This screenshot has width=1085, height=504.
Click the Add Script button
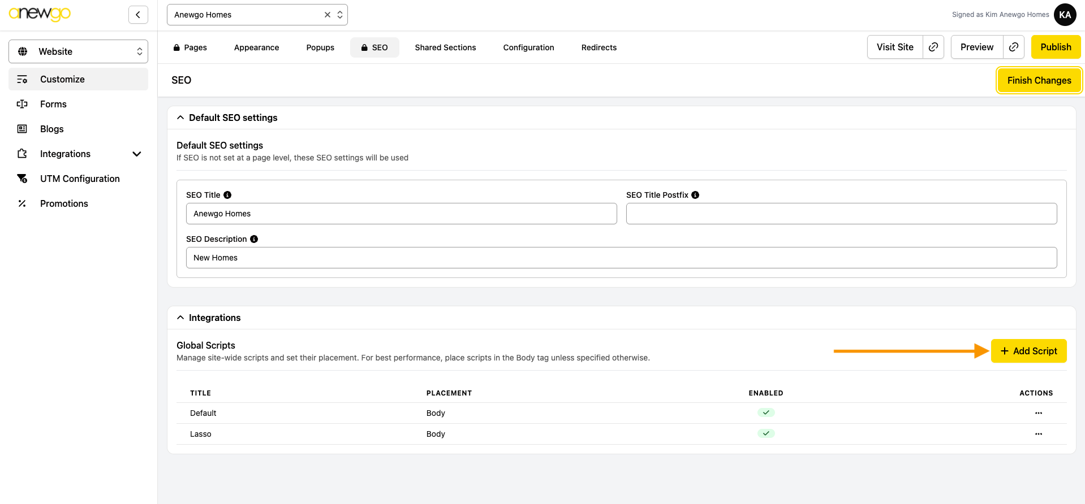[1028, 351]
